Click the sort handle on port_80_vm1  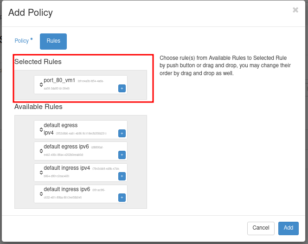(x=41, y=84)
